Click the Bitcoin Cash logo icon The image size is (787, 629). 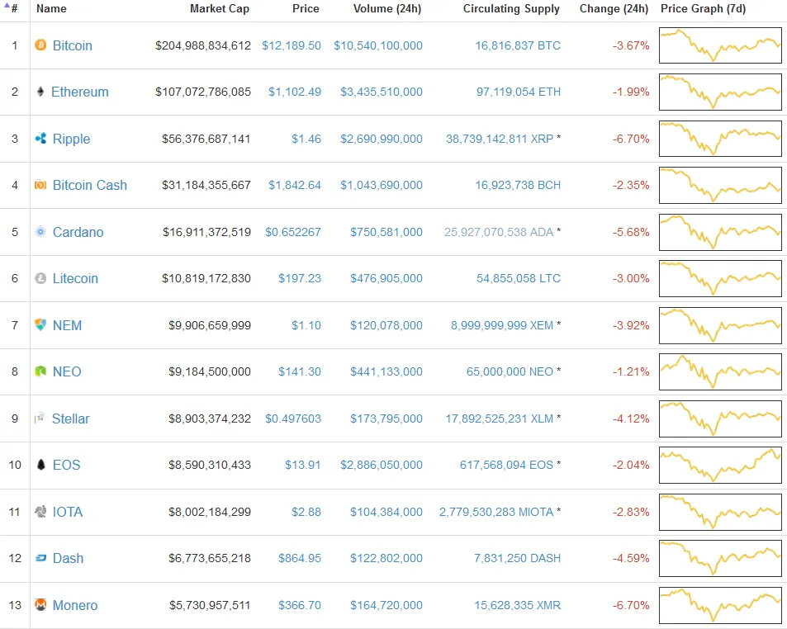coord(40,185)
